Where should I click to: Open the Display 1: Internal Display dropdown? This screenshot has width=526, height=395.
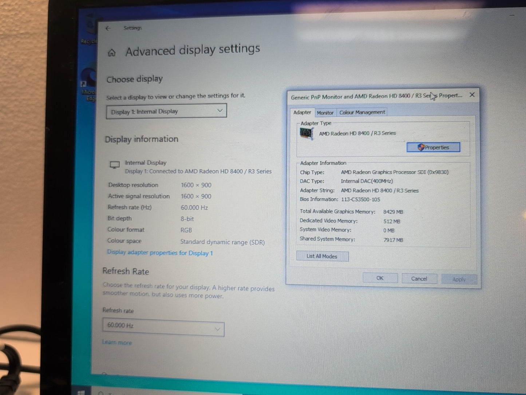pyautogui.click(x=166, y=111)
